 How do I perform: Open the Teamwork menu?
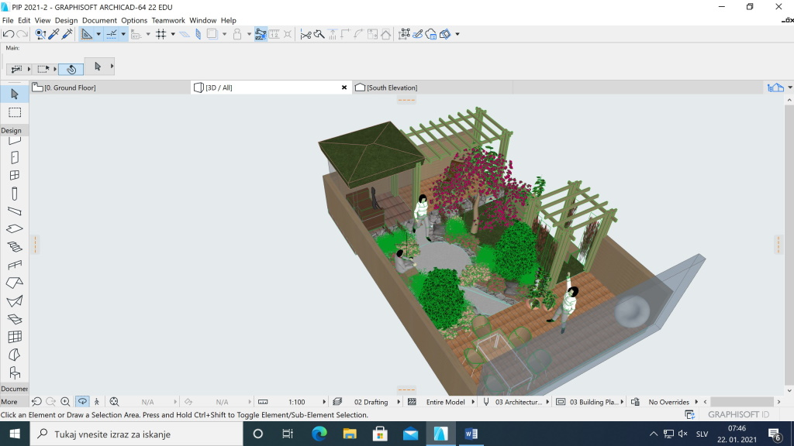(x=168, y=20)
